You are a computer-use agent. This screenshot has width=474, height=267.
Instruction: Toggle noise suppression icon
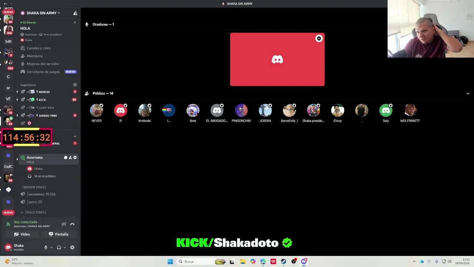pos(64,224)
